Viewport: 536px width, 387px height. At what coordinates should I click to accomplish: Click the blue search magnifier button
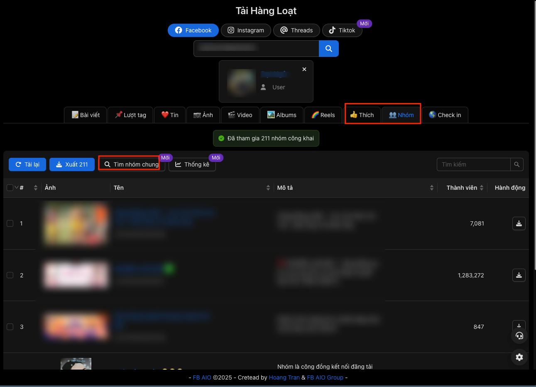tap(328, 49)
